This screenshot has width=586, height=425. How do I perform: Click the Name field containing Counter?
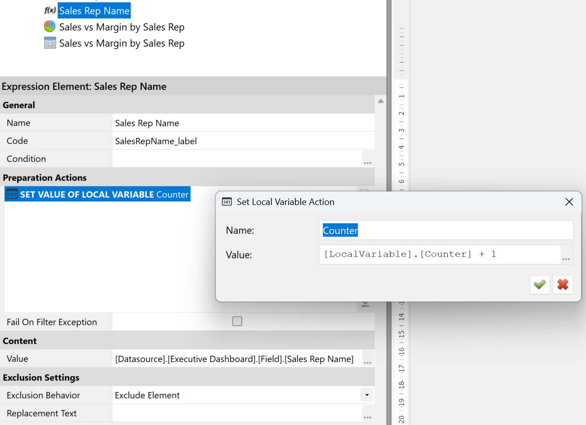pyautogui.click(x=445, y=230)
